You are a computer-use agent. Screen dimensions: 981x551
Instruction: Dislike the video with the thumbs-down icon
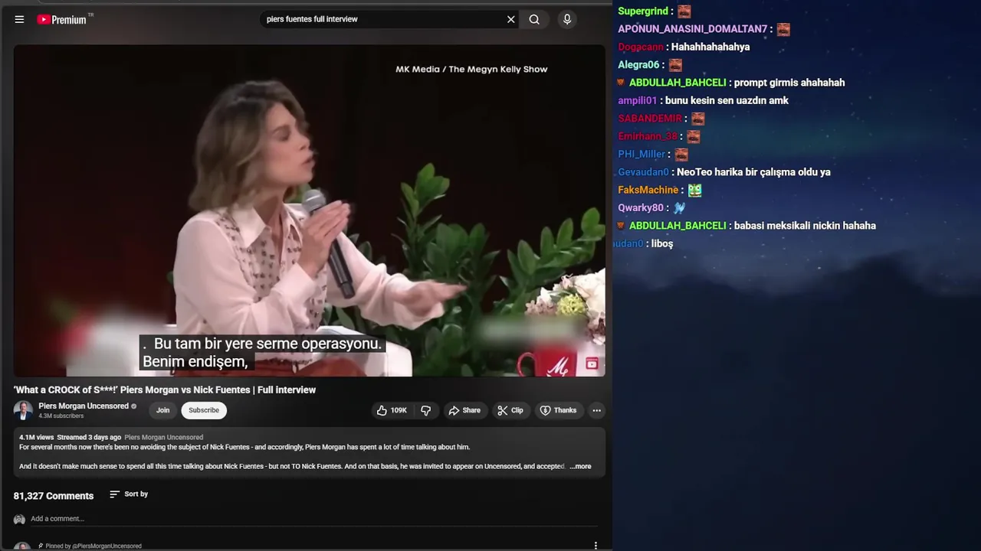pyautogui.click(x=426, y=410)
